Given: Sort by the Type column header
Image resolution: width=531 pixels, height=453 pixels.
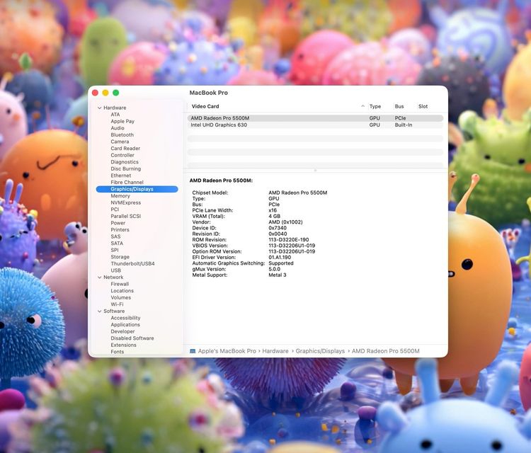Looking at the screenshot, I should tap(375, 106).
